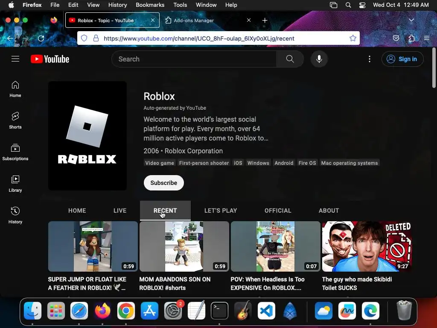The image size is (437, 328).
Task: Click the YouTube logo
Action: 50,59
